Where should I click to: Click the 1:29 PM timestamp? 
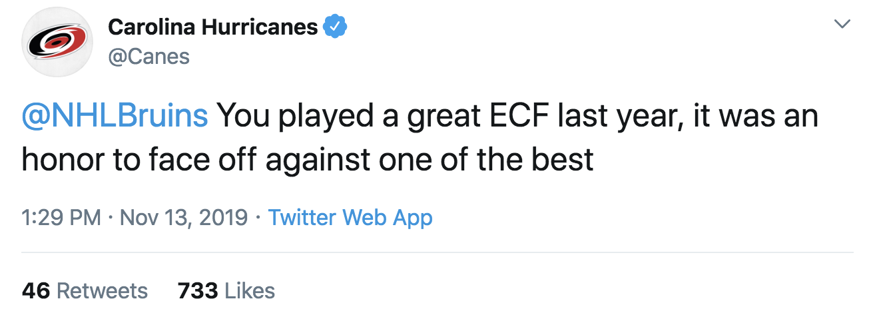pos(61,218)
